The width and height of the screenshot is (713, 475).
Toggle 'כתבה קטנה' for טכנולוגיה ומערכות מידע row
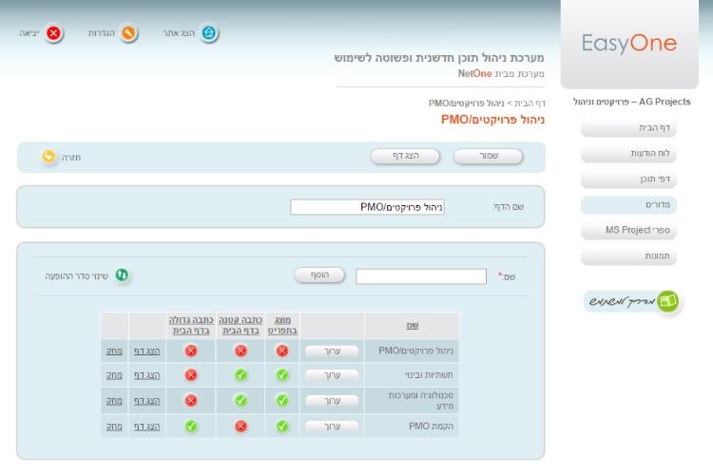point(241,400)
